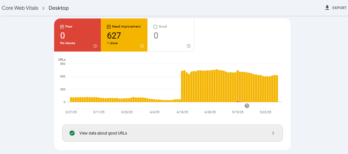Click the "1 issue" label
The width and height of the screenshot is (348, 154).
point(112,43)
